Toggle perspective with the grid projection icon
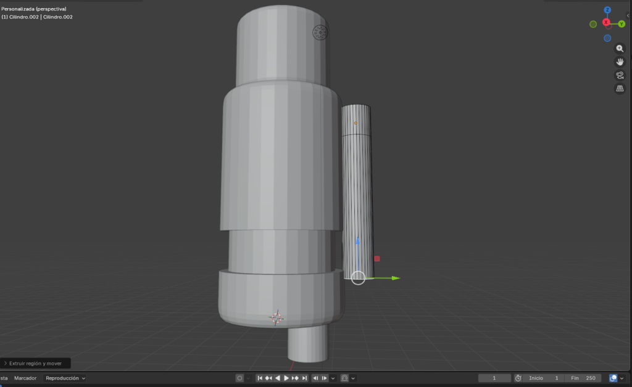The image size is (632, 387). (620, 88)
